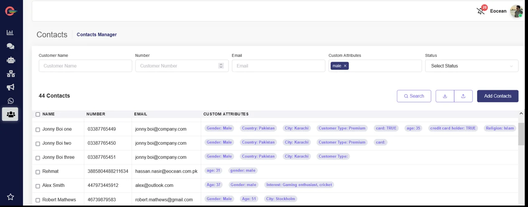Screen dimensions: 528x207
Task: Open the WhatsApp sidebar icon
Action: 10,101
